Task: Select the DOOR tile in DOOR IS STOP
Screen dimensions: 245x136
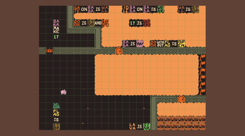Action: (77, 23)
